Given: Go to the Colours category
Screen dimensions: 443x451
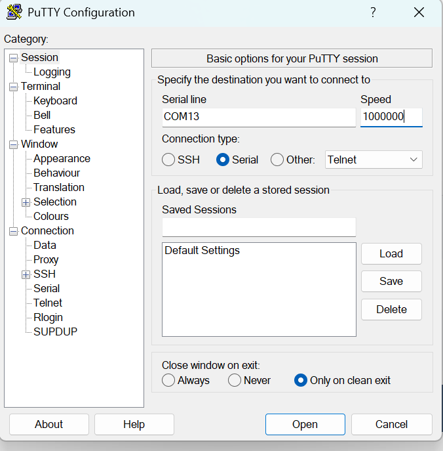Looking at the screenshot, I should [51, 216].
